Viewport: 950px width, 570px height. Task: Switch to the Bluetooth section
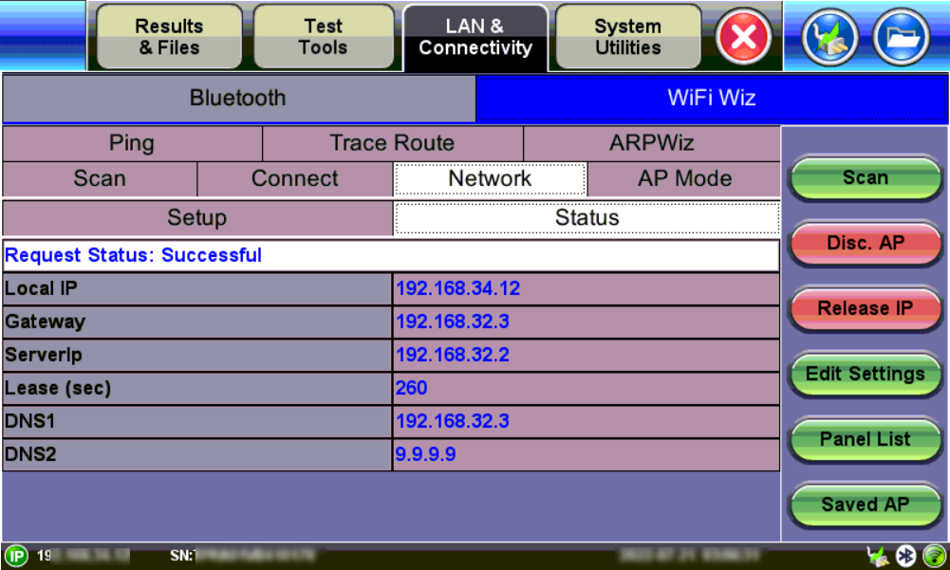pyautogui.click(x=239, y=98)
